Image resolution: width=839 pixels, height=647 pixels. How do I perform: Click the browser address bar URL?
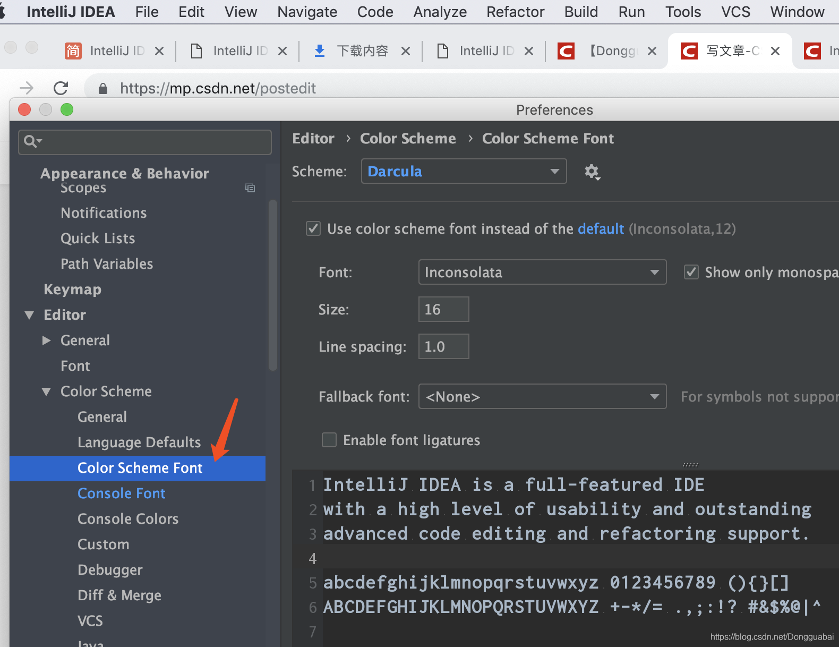[x=218, y=88]
